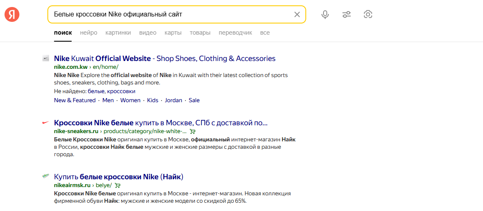Search by image with camera icon
This screenshot has width=483, height=211.
coord(368,14)
